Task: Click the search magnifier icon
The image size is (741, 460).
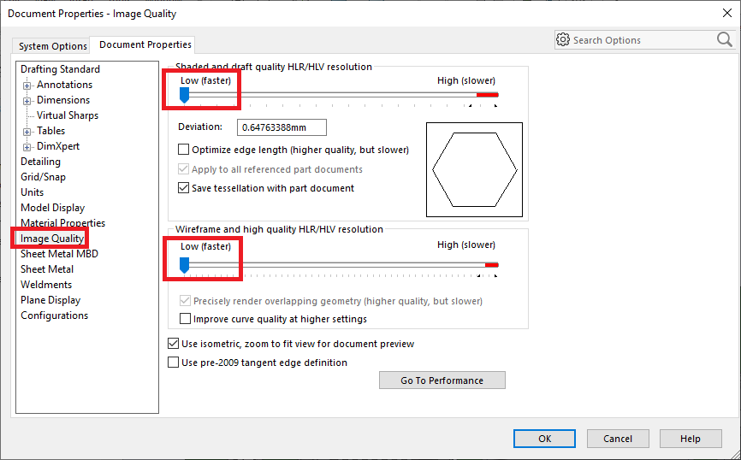Action: pyautogui.click(x=724, y=40)
